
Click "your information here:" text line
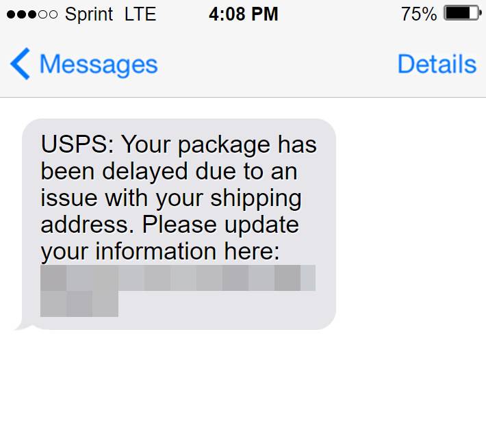point(160,251)
